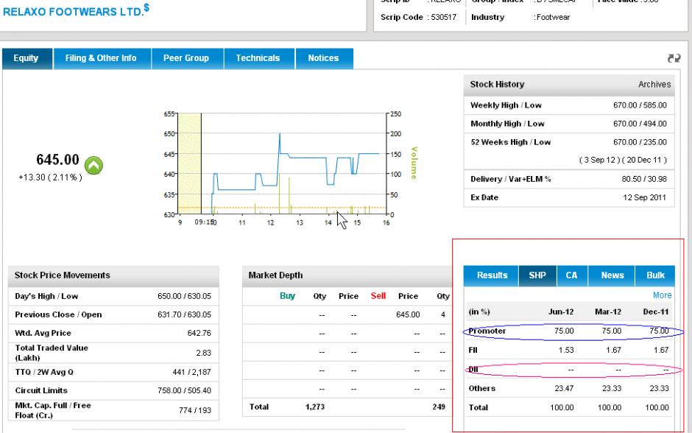This screenshot has width=692, height=433.
Task: Click the total buy quantity 1,273
Action: tap(314, 407)
